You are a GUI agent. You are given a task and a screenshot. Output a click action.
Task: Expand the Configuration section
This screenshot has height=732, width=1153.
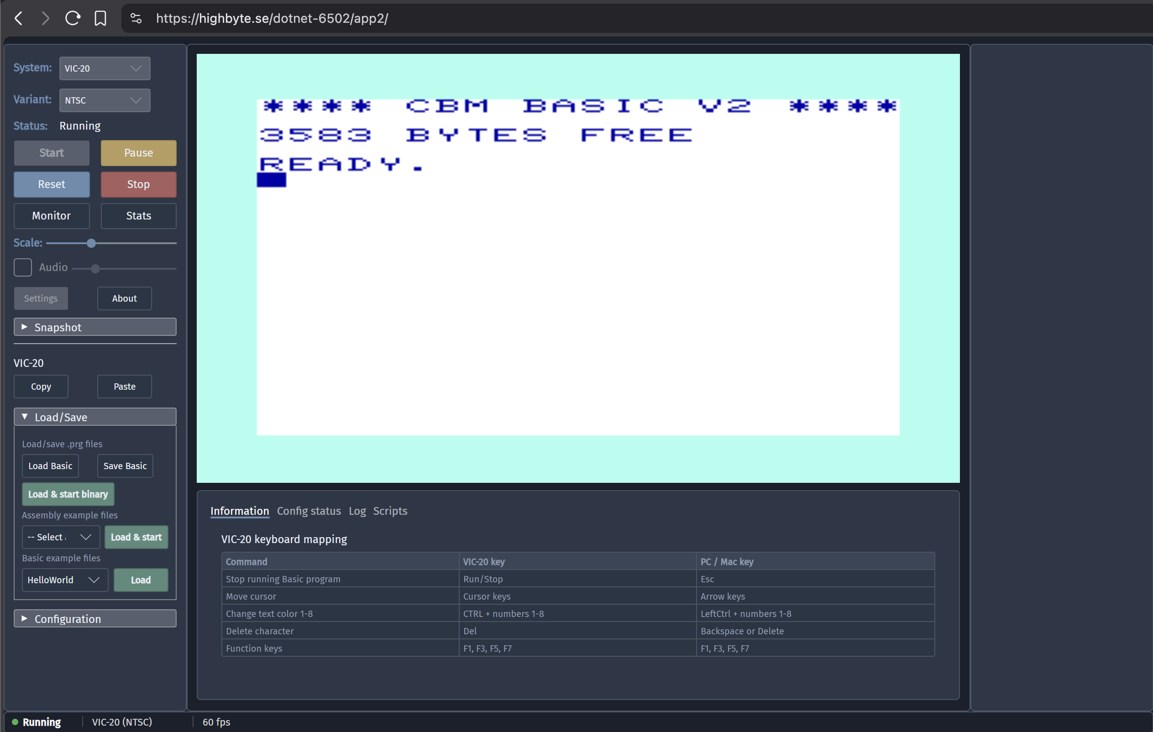(x=95, y=618)
